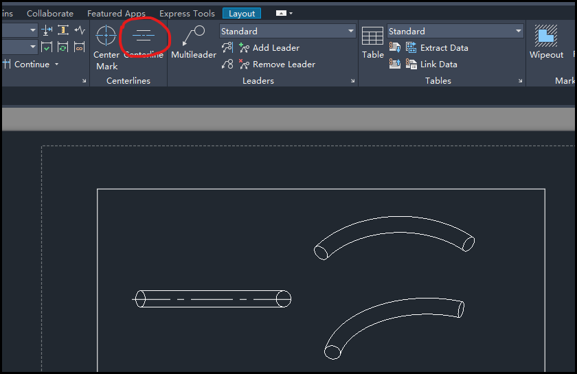
Task: Click the Download from Source table icon
Action: tap(395, 47)
